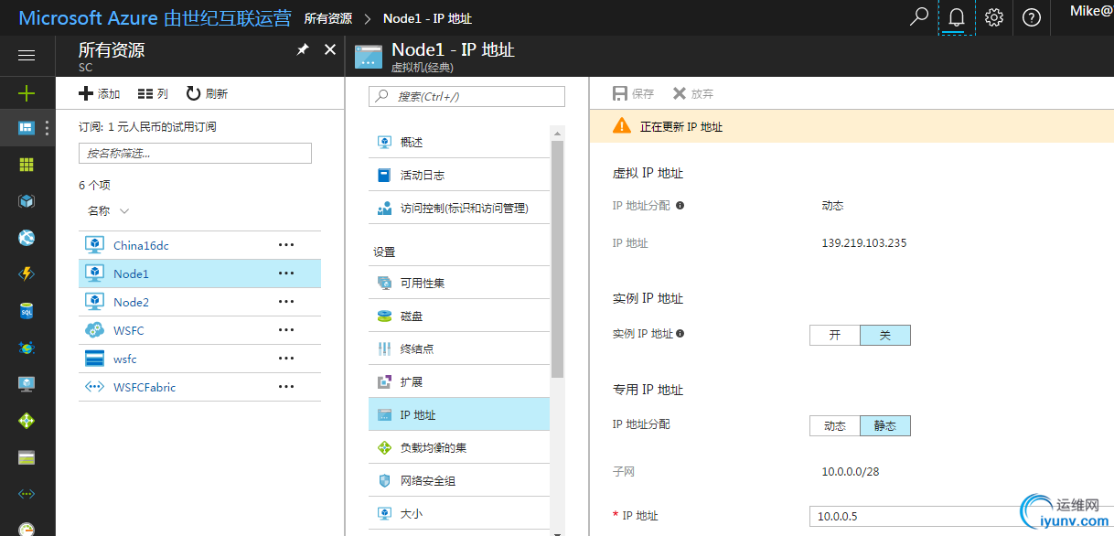Open 大小 size menu item

[x=459, y=513]
